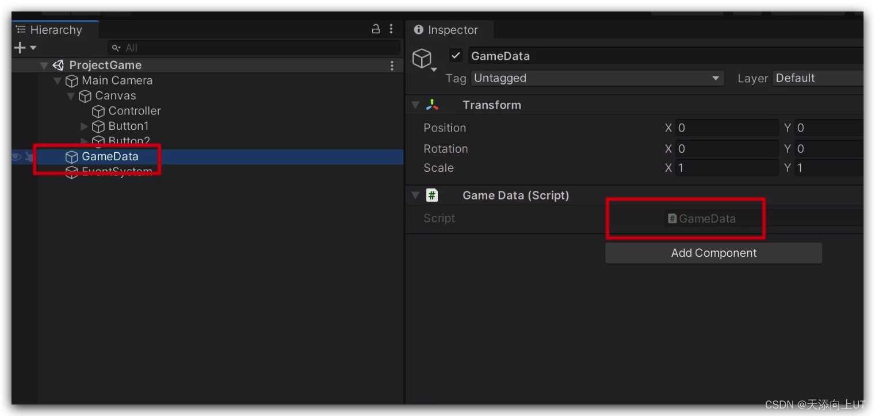This screenshot has width=875, height=416.
Task: Click the Scale label
Action: 438,168
